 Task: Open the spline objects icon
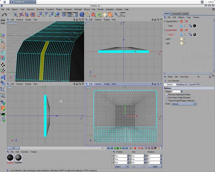click(x=87, y=15)
